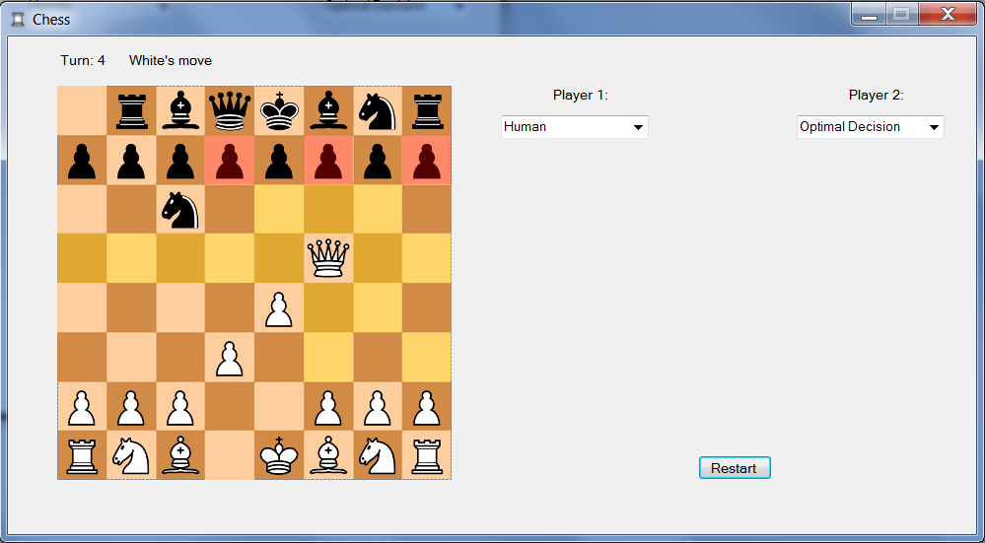
Task: Close the Chess window
Action: coord(948,14)
